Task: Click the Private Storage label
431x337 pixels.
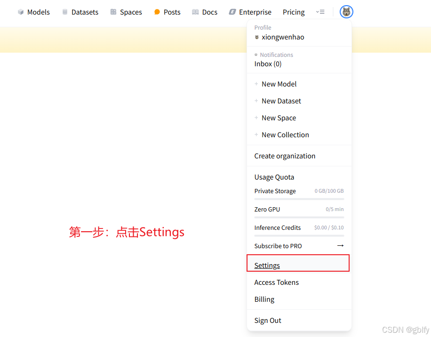Action: point(275,191)
